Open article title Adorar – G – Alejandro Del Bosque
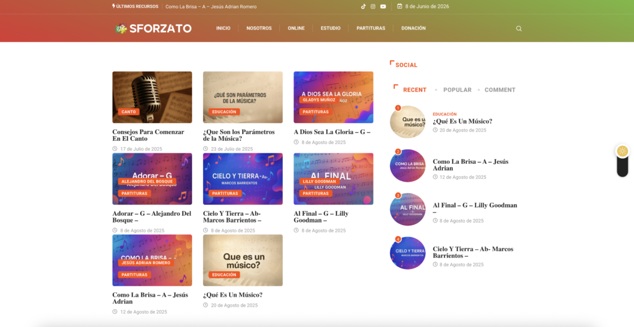 pos(152,217)
